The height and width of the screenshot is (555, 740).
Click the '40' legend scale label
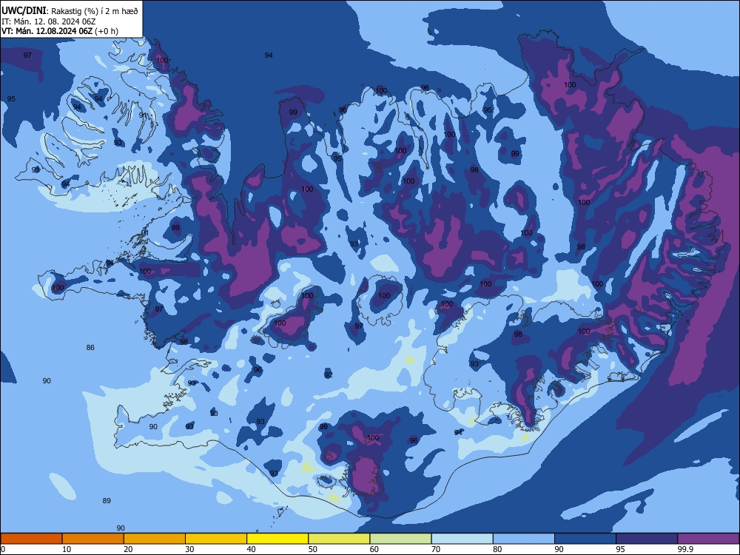(x=251, y=549)
